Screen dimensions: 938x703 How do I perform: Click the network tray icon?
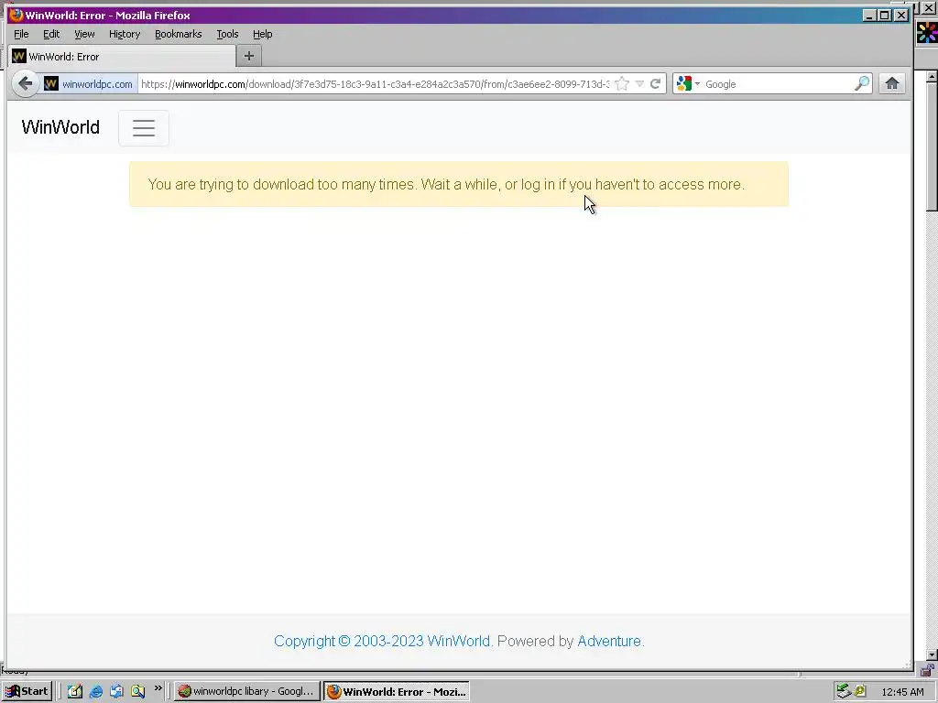[844, 691]
